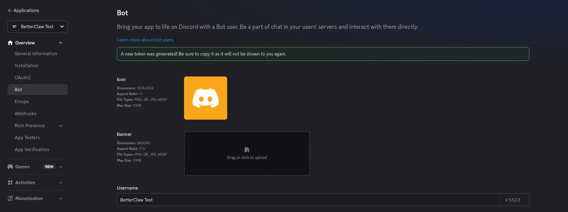This screenshot has width=568, height=212.
Task: Click the Bot page heading
Action: [122, 13]
